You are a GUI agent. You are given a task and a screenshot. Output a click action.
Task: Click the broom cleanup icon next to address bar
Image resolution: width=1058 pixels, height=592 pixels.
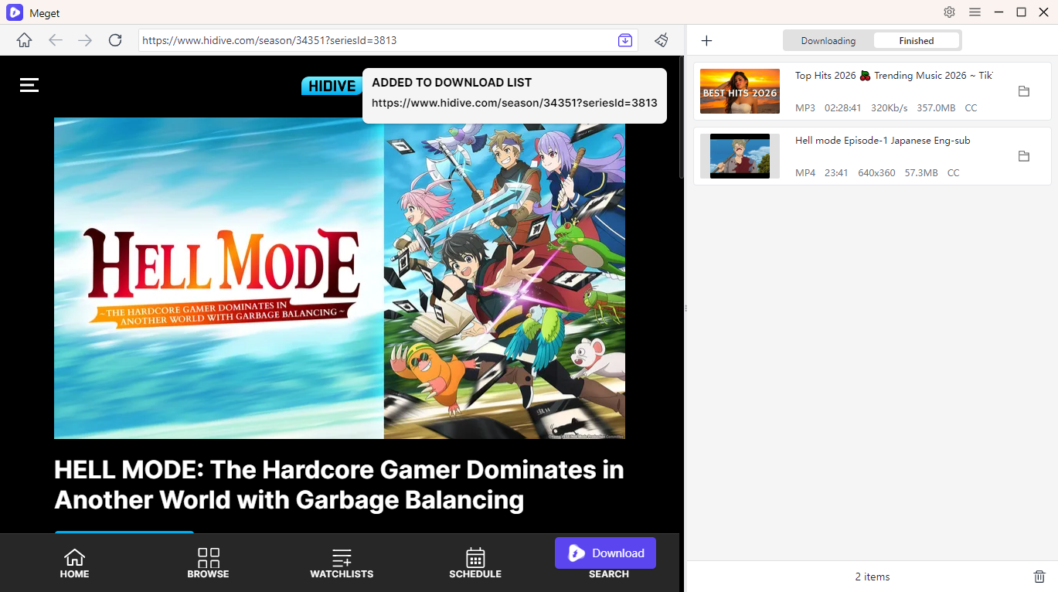click(662, 40)
